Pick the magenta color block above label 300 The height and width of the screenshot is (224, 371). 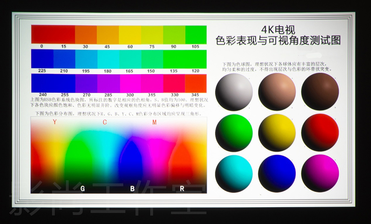tap(130, 83)
